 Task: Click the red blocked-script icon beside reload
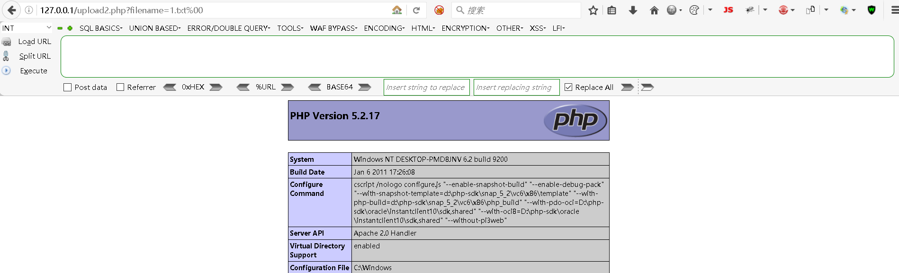click(439, 10)
